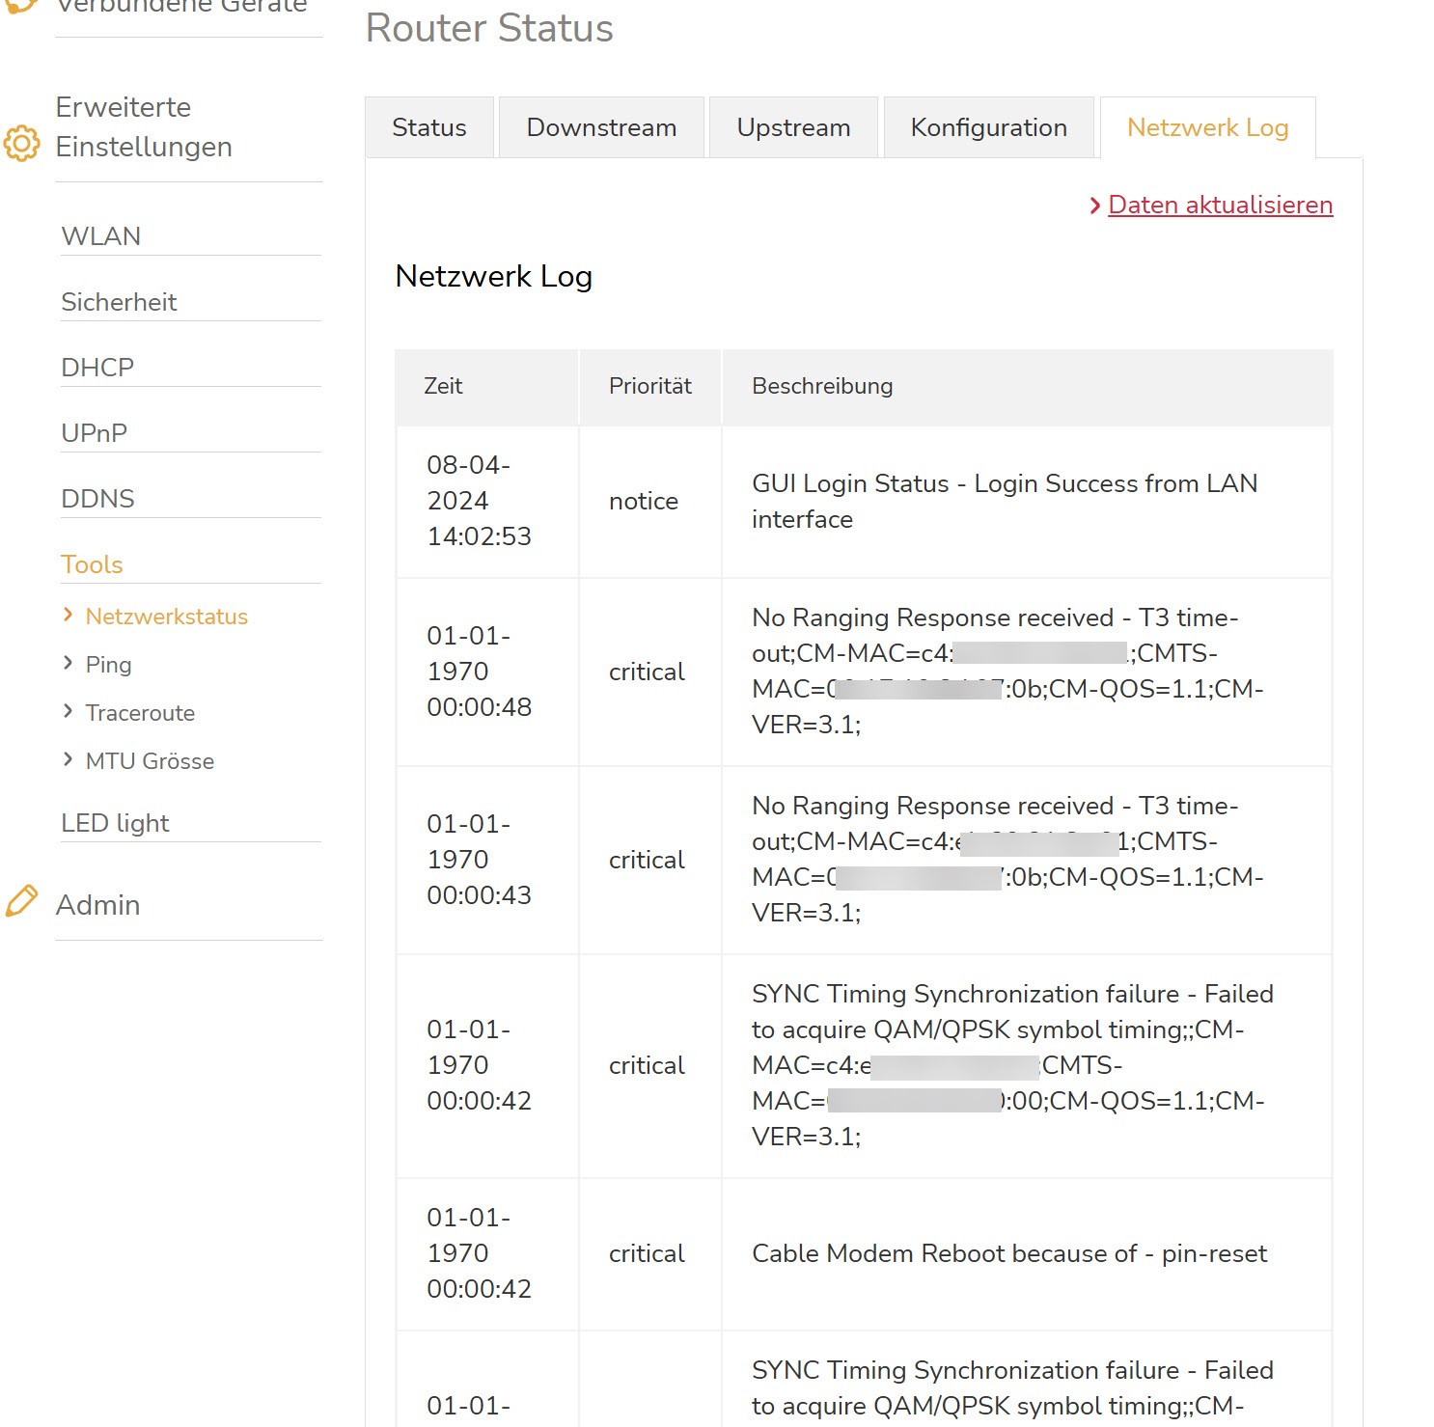Click the Zeit column header
Screen dimensions: 1434x1427
coord(443,386)
